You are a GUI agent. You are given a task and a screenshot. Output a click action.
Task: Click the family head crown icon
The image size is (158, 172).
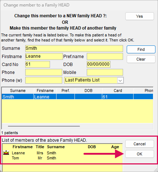[x=6, y=153]
